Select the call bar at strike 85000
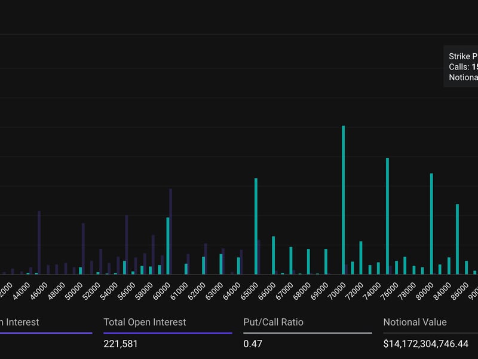478x359 pixels. coord(457,239)
